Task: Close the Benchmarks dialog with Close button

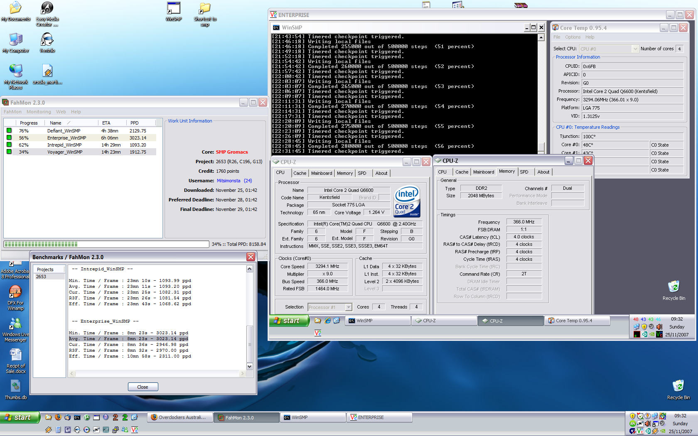Action: [143, 387]
